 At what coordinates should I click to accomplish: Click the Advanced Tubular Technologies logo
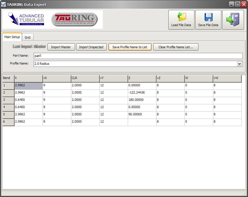26,19
